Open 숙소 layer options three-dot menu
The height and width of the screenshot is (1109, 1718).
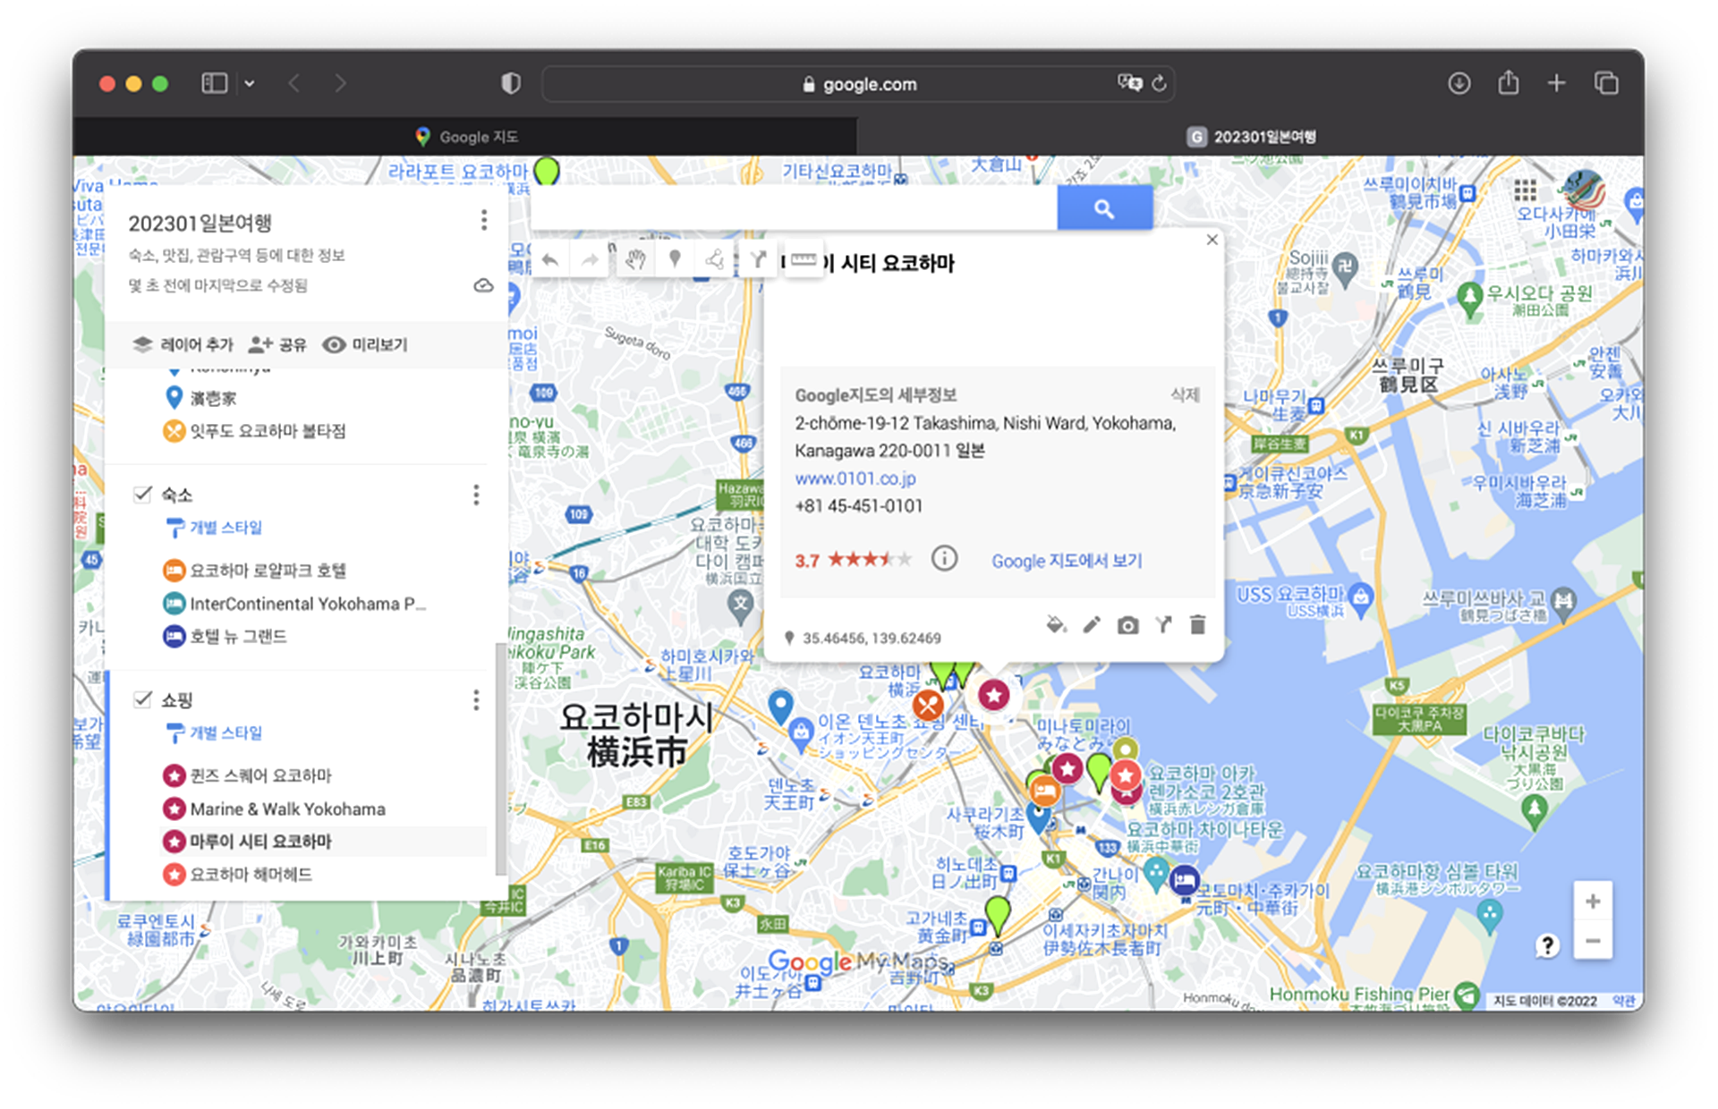pos(476,495)
